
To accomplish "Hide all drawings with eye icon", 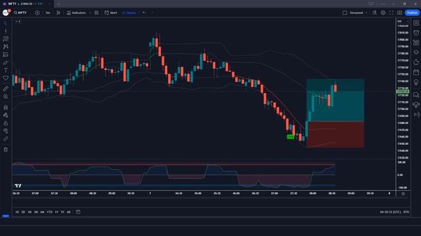I will [5, 131].
